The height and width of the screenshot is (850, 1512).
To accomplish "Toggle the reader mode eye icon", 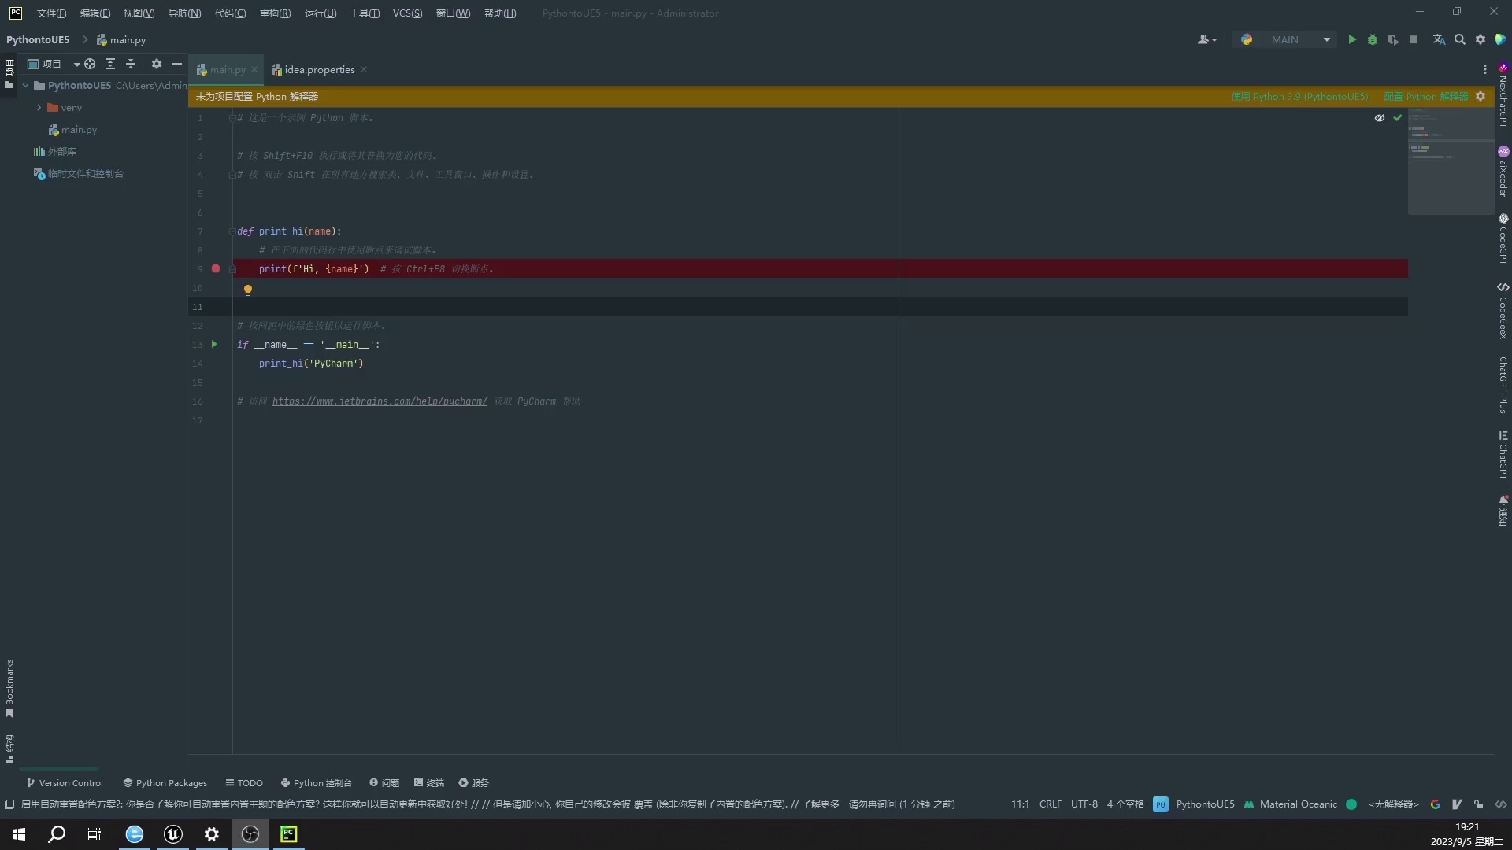I will (1380, 118).
